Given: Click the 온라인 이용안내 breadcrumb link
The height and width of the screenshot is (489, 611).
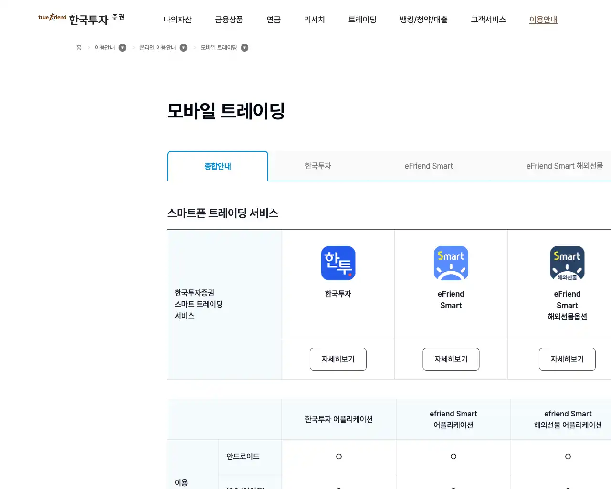Looking at the screenshot, I should (x=158, y=48).
